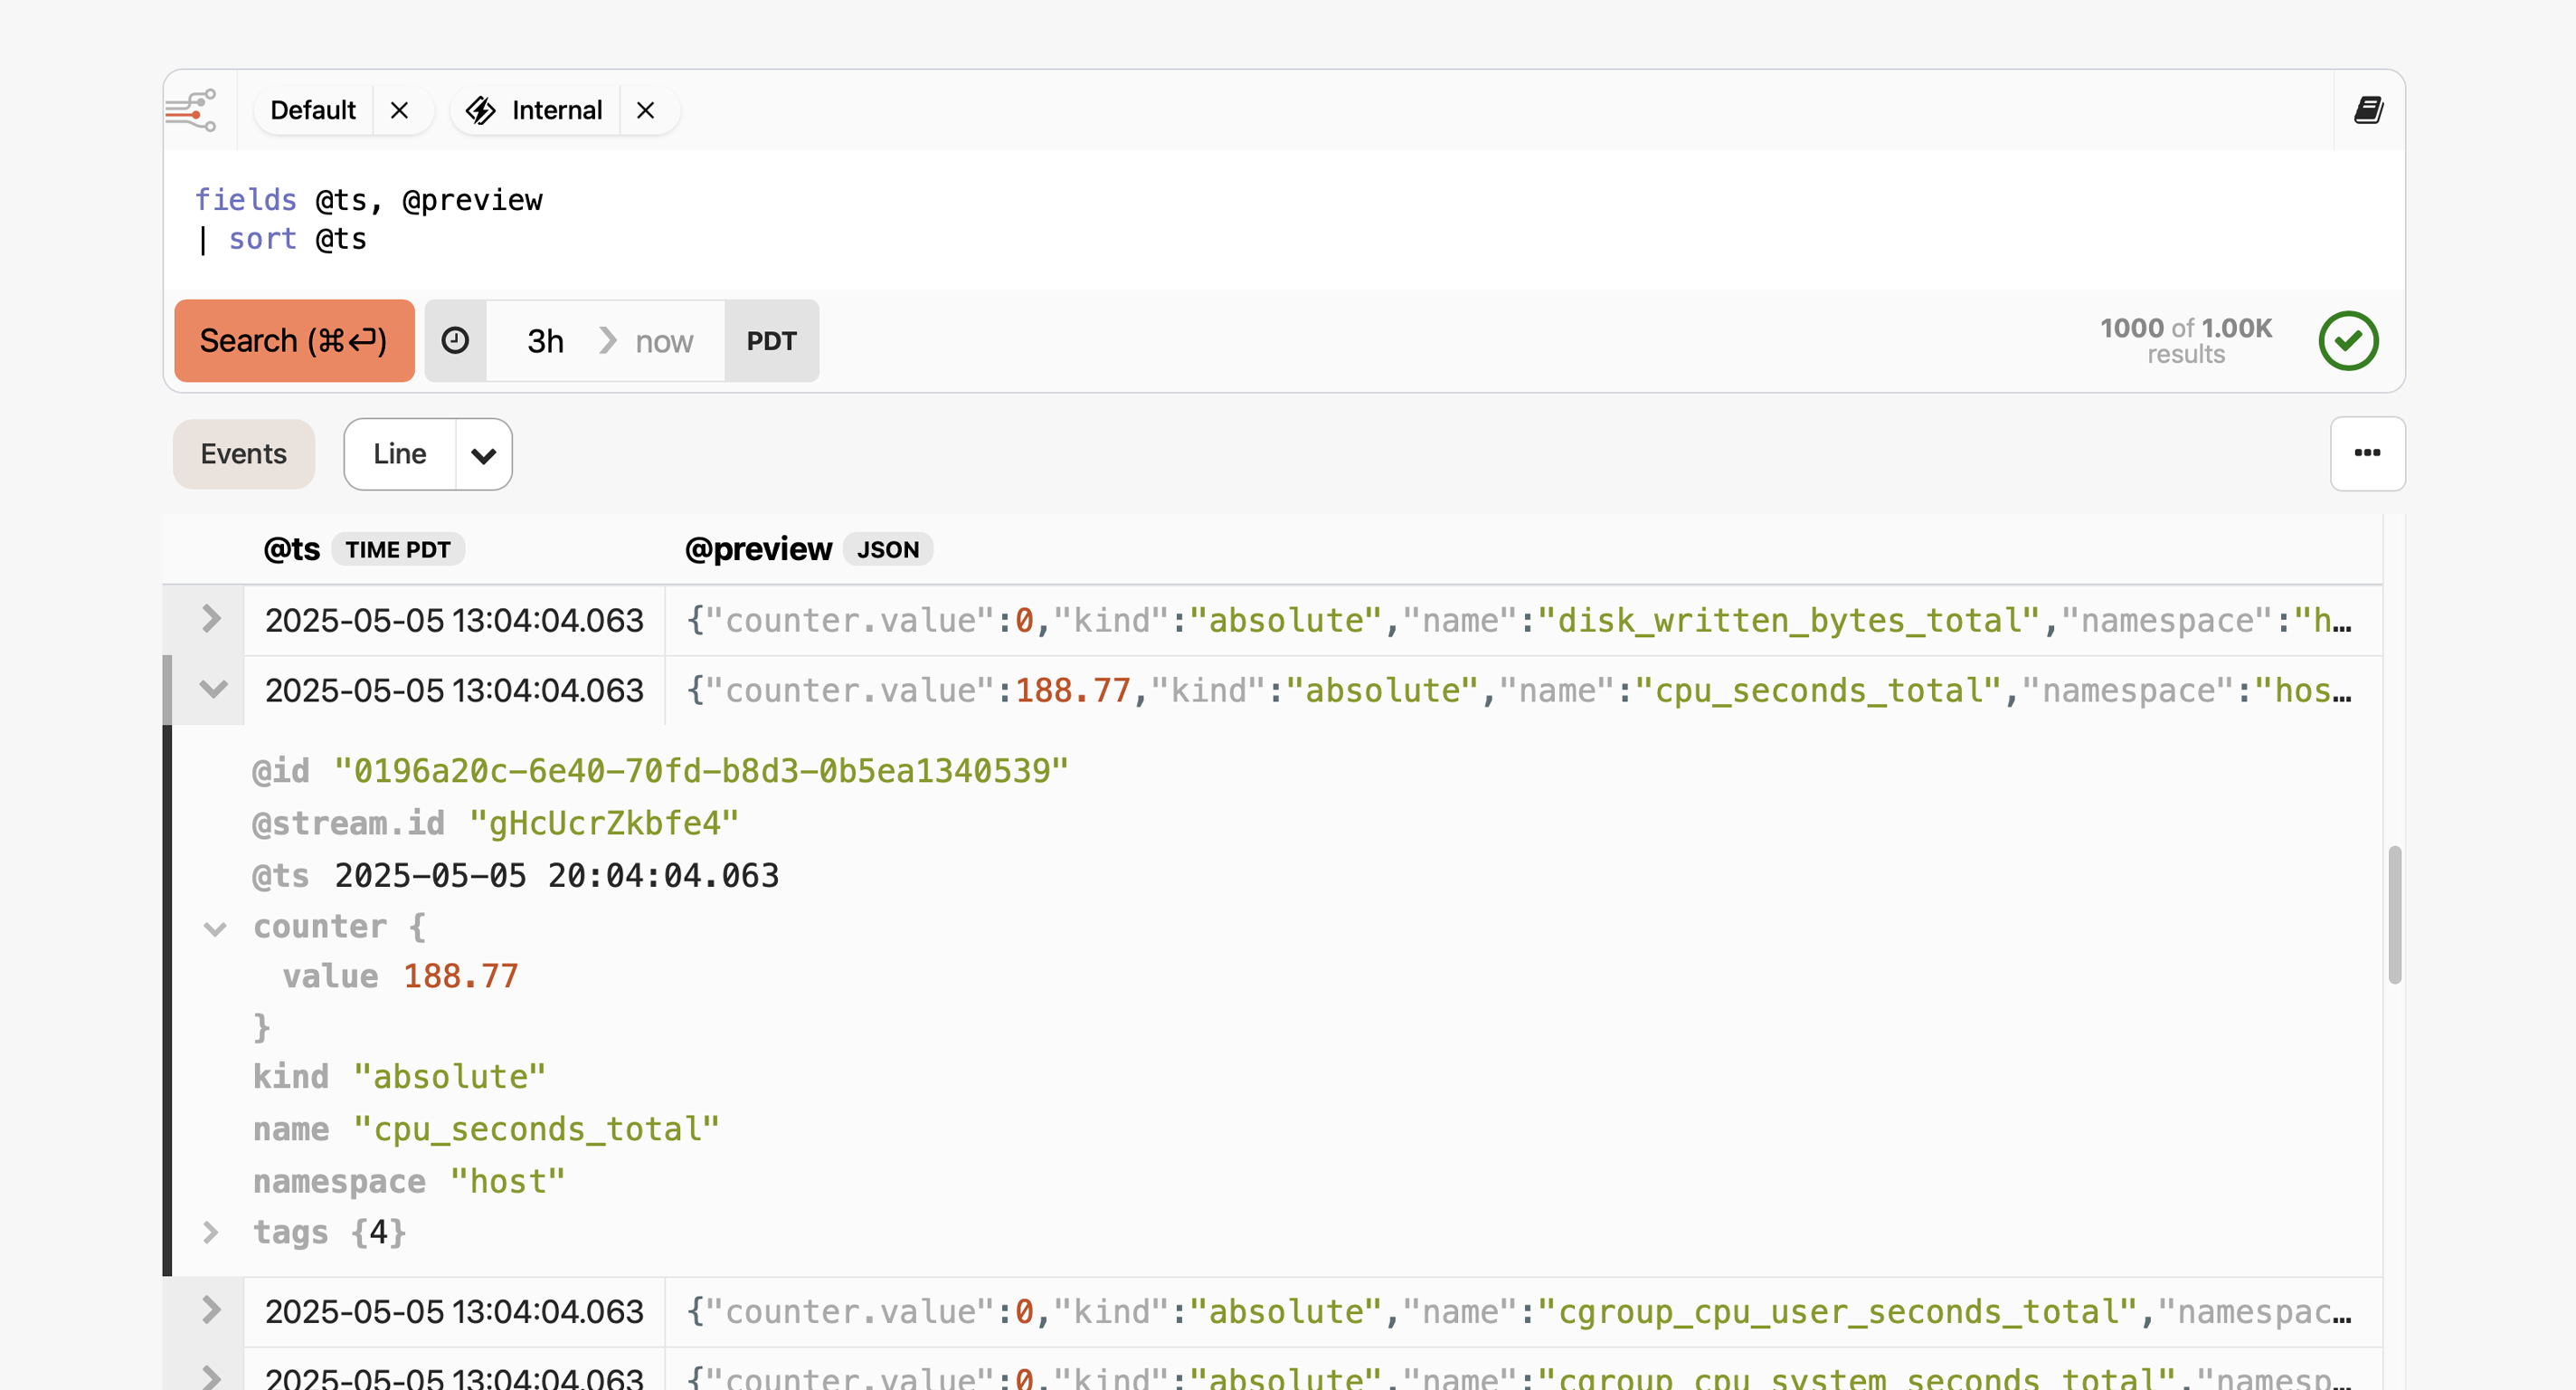Toggle the PDT timezone button
2576x1390 pixels.
[x=771, y=340]
